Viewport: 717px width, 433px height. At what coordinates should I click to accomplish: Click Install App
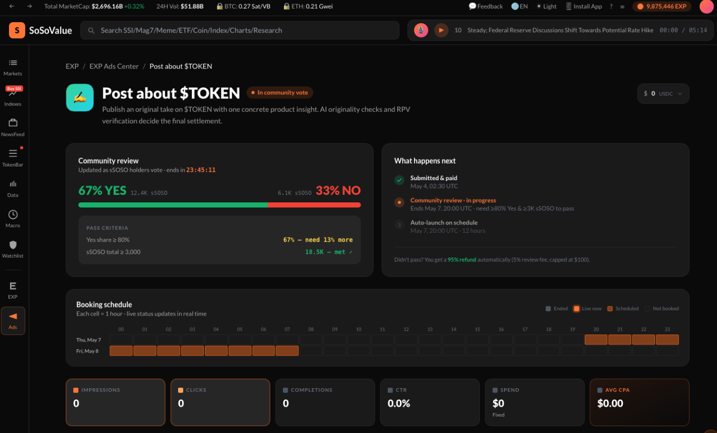pos(584,6)
